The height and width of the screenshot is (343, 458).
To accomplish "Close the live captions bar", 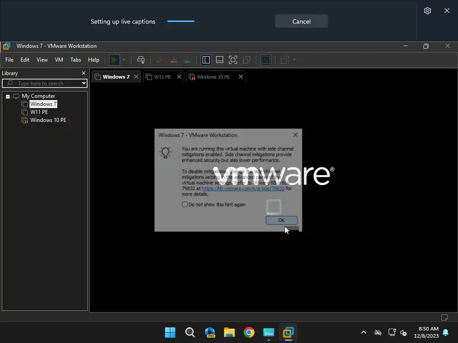I will point(447,11).
